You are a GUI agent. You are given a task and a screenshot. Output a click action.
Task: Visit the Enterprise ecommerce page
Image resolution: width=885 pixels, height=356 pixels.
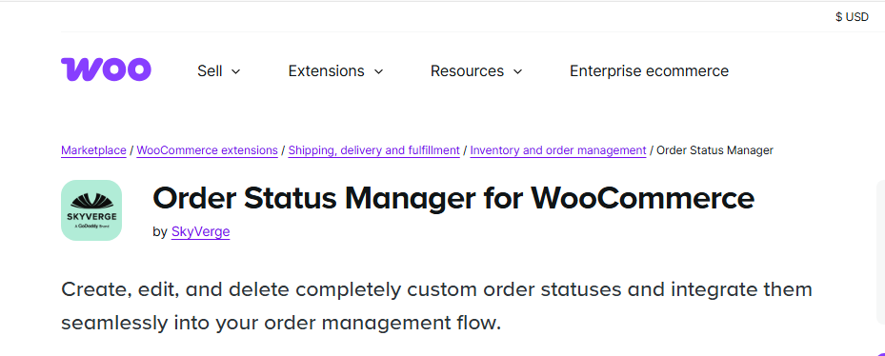[x=649, y=71]
